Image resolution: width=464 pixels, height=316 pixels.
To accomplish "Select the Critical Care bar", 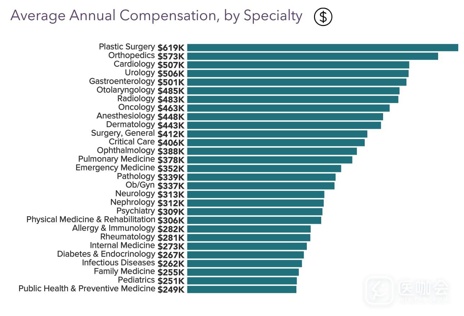I will [x=276, y=143].
